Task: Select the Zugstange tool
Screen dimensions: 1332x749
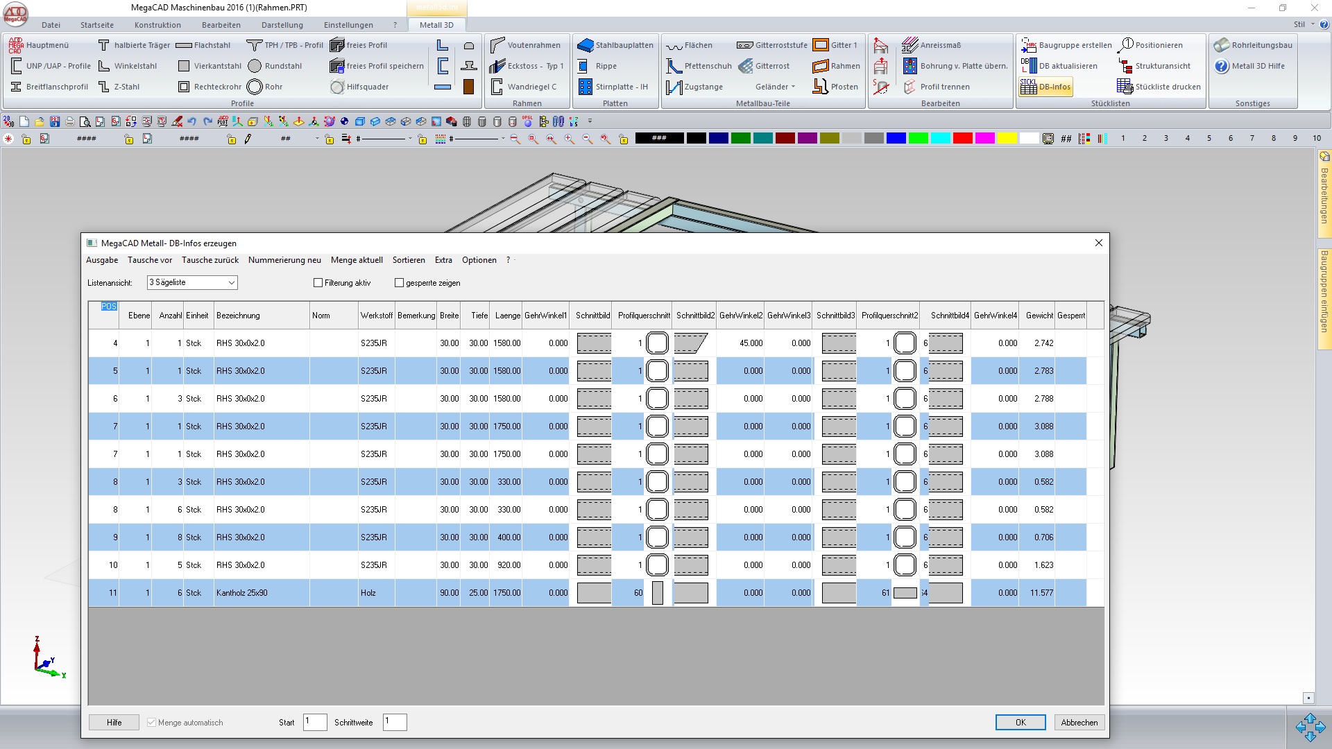Action: [x=694, y=87]
